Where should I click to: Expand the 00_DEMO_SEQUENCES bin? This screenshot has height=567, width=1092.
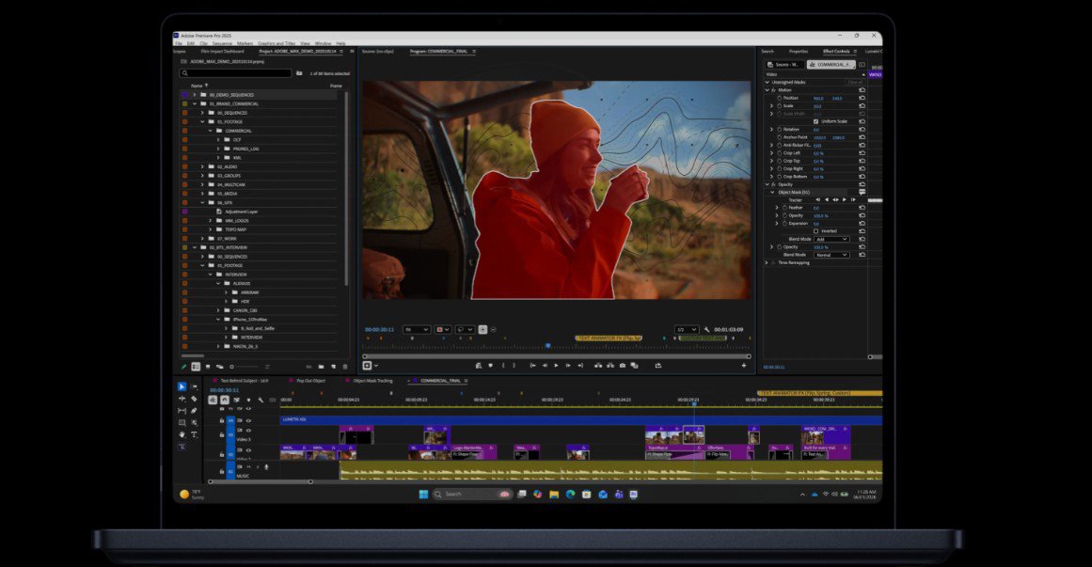pyautogui.click(x=195, y=95)
